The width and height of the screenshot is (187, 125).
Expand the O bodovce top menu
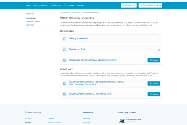[69, 5]
